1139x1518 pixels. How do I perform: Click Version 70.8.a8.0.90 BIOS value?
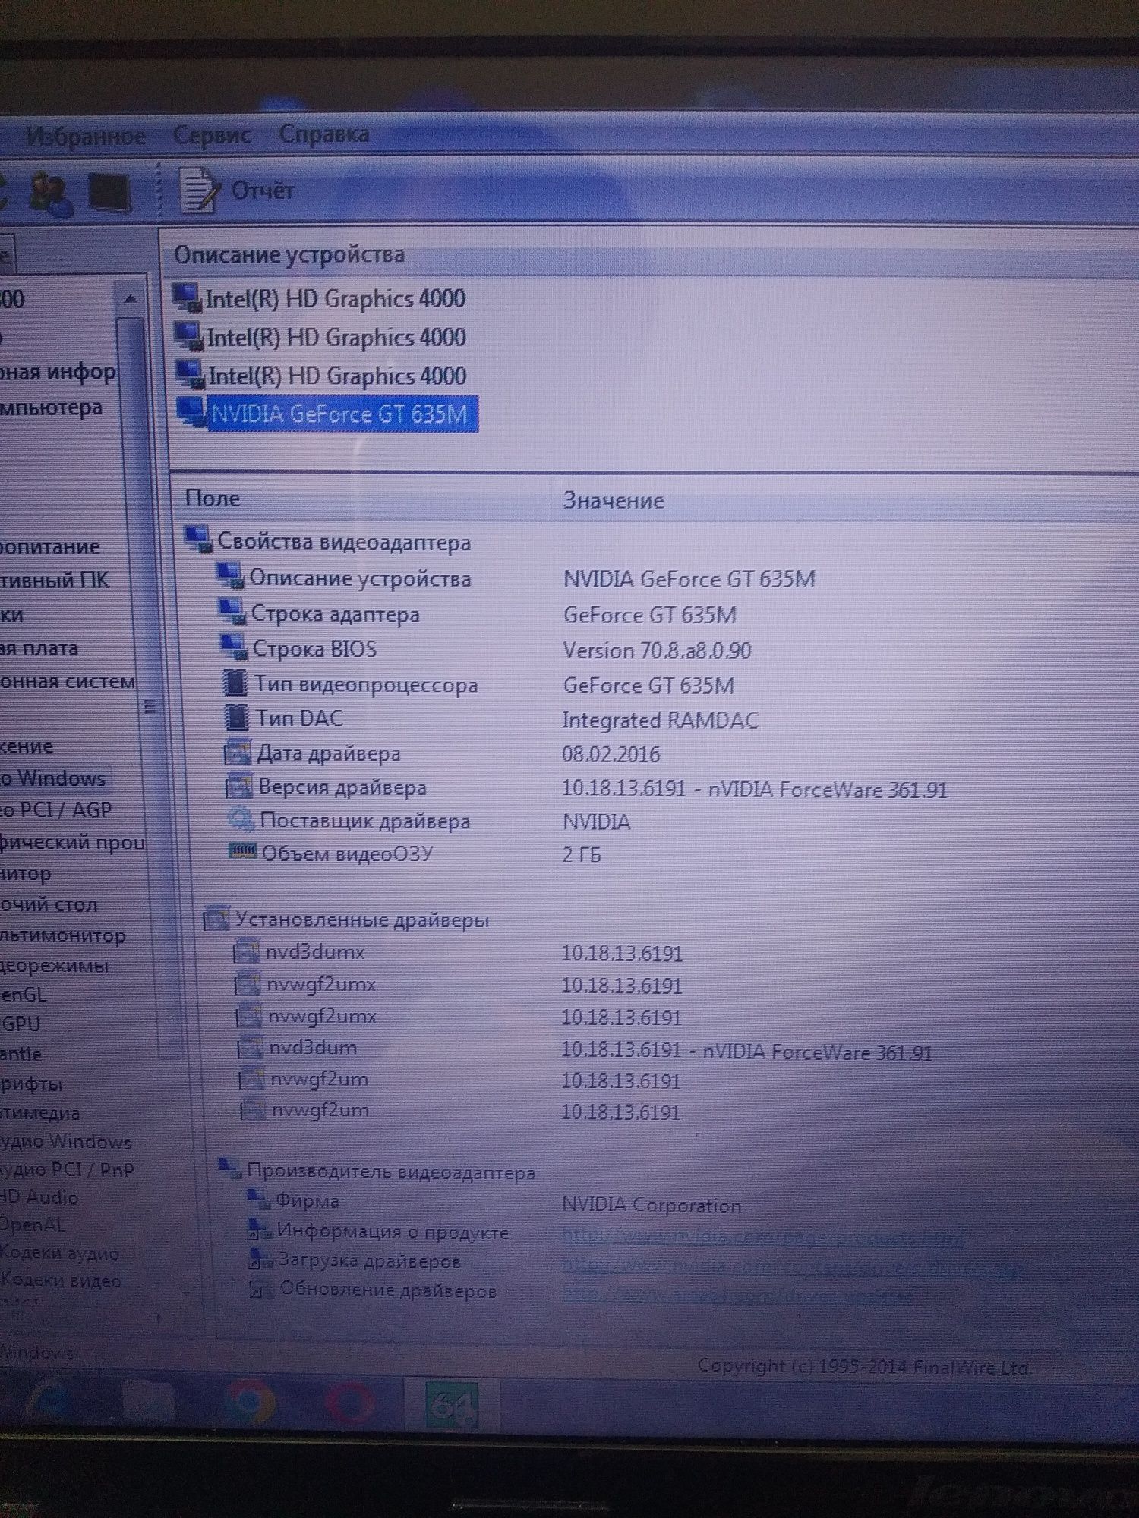657,650
